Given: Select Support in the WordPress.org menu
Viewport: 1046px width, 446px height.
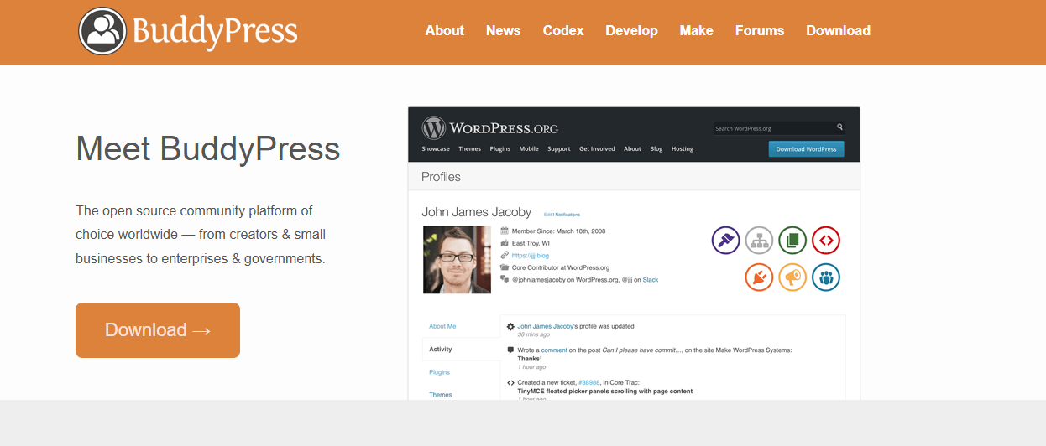Looking at the screenshot, I should (559, 149).
